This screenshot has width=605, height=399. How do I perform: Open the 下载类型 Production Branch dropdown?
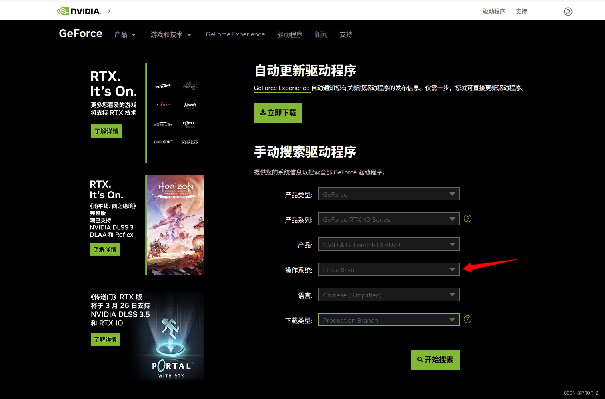[389, 320]
